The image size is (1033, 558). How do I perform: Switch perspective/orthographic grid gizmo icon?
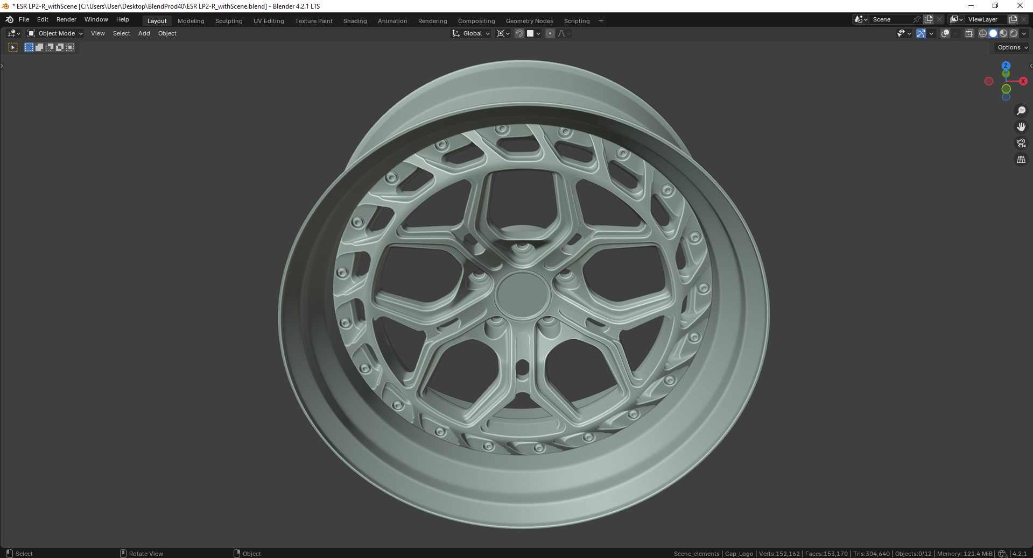1021,159
